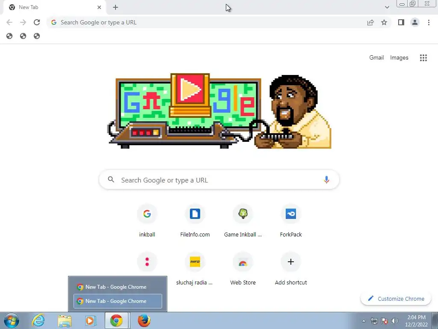The image size is (438, 329).
Task: Open the third globe bookmark
Action: (37, 36)
